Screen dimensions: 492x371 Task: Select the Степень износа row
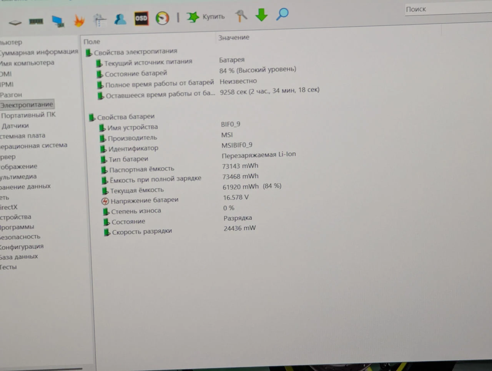pos(136,211)
